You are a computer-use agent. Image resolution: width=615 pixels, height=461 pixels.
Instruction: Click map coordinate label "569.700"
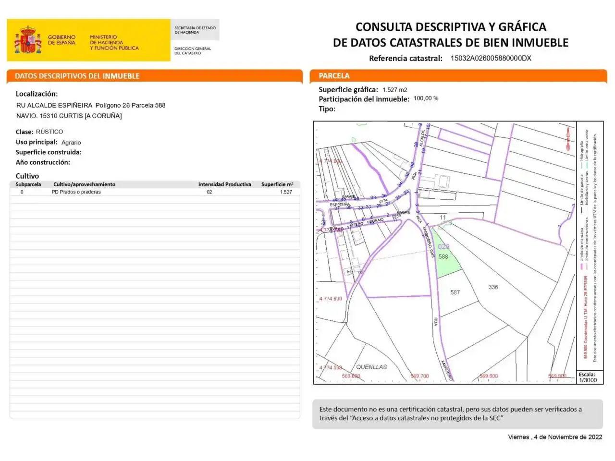coord(419,376)
